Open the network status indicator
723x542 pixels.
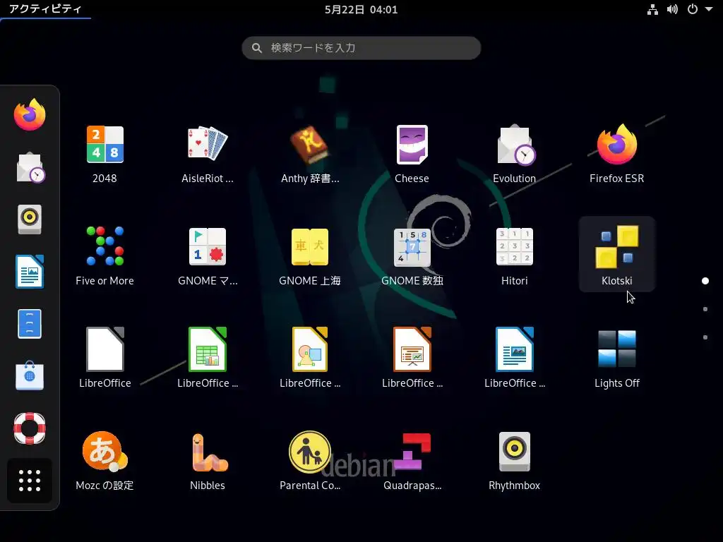coord(652,9)
